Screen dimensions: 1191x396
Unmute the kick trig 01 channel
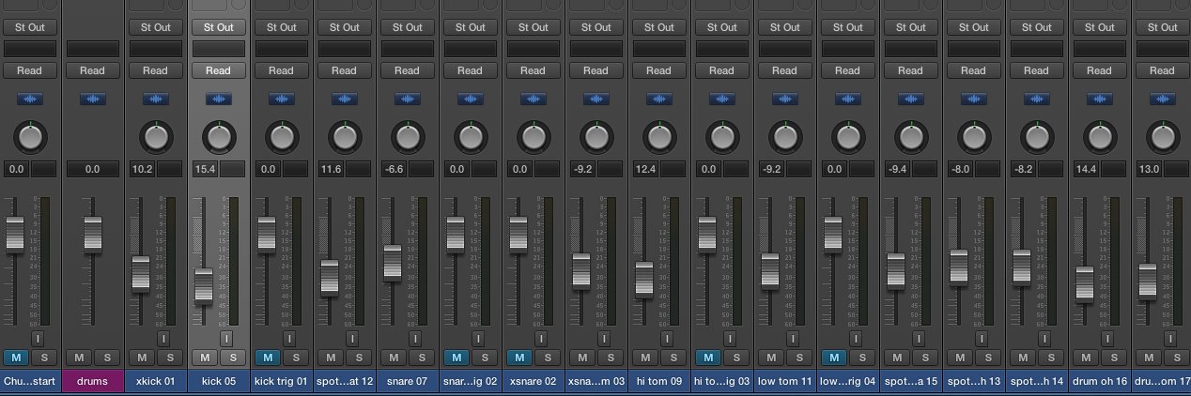268,358
